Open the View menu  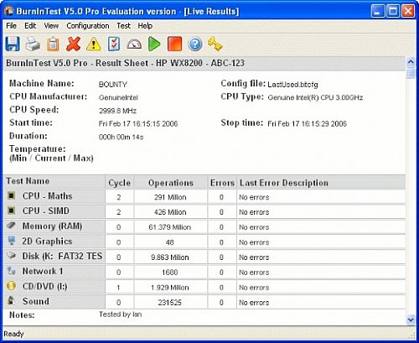pos(51,26)
